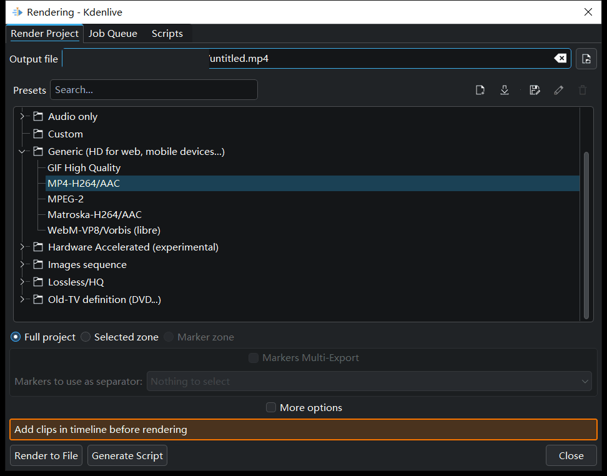Select the Full project radio button
The image size is (607, 476).
(x=16, y=337)
